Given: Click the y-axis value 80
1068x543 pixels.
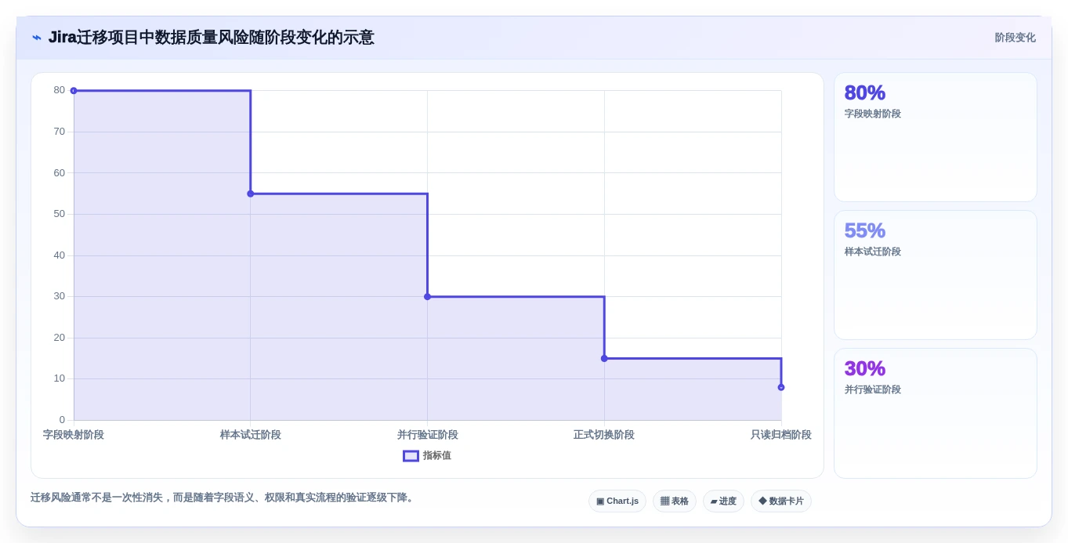Looking at the screenshot, I should [60, 90].
